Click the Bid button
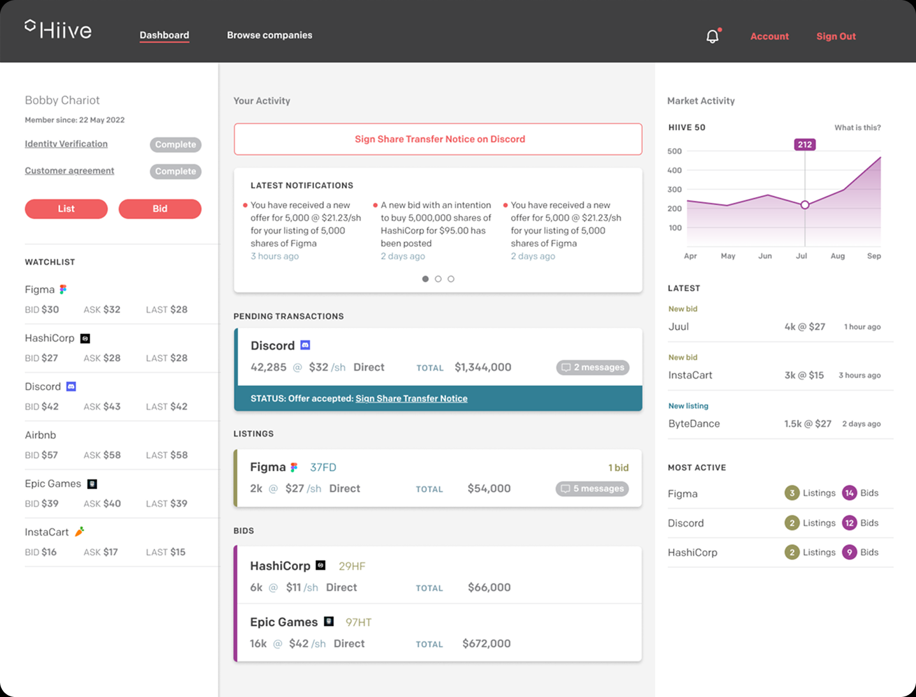The width and height of the screenshot is (916, 697). [x=160, y=209]
